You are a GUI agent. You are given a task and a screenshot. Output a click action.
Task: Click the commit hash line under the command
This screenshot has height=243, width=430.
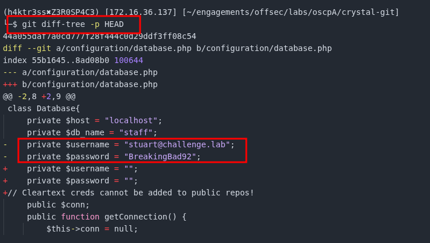[99, 36]
